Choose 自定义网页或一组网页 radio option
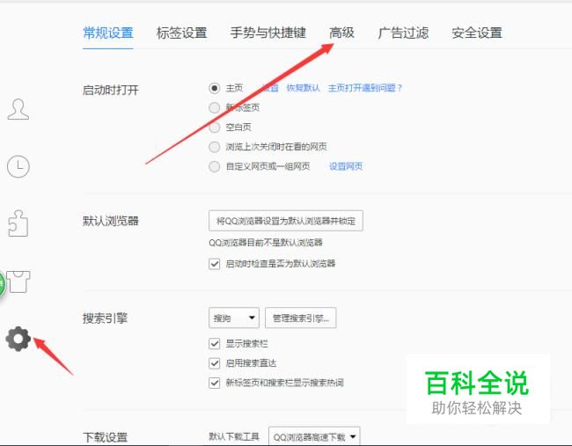The width and height of the screenshot is (572, 446). pyautogui.click(x=214, y=166)
